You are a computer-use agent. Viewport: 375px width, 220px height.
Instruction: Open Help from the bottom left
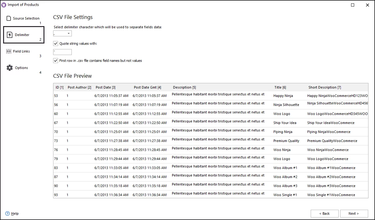click(14, 213)
